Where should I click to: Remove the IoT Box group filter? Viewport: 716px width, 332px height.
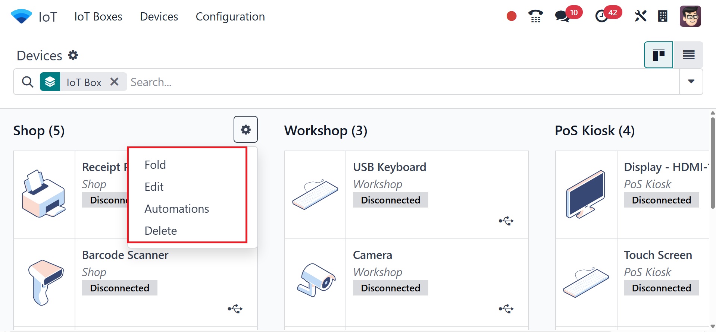tap(115, 82)
